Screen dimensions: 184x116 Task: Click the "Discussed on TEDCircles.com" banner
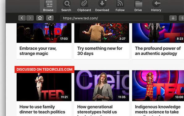[x=44, y=69]
